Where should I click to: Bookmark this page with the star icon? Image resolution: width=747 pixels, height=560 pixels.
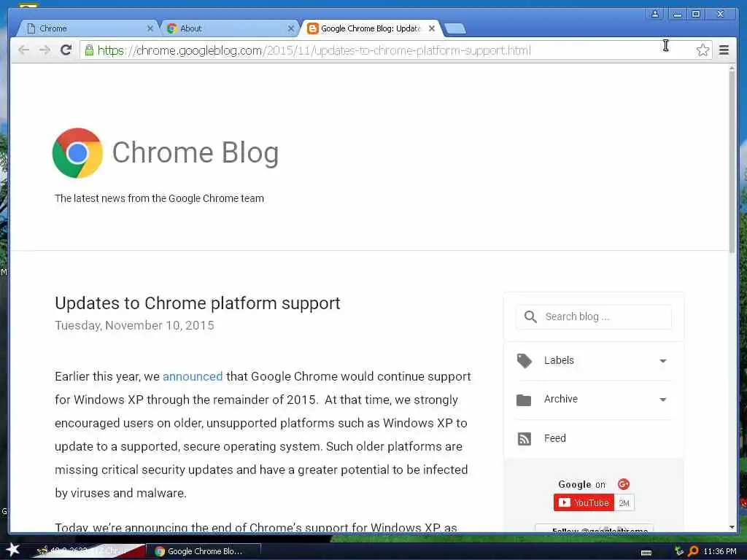(x=703, y=50)
